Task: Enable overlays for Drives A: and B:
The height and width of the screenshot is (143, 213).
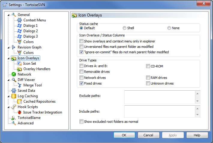Action: pos(81,66)
